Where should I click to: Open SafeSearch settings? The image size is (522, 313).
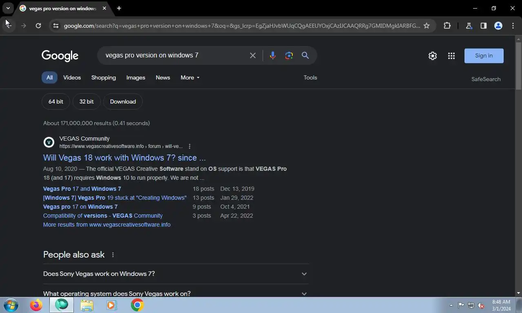[486, 79]
